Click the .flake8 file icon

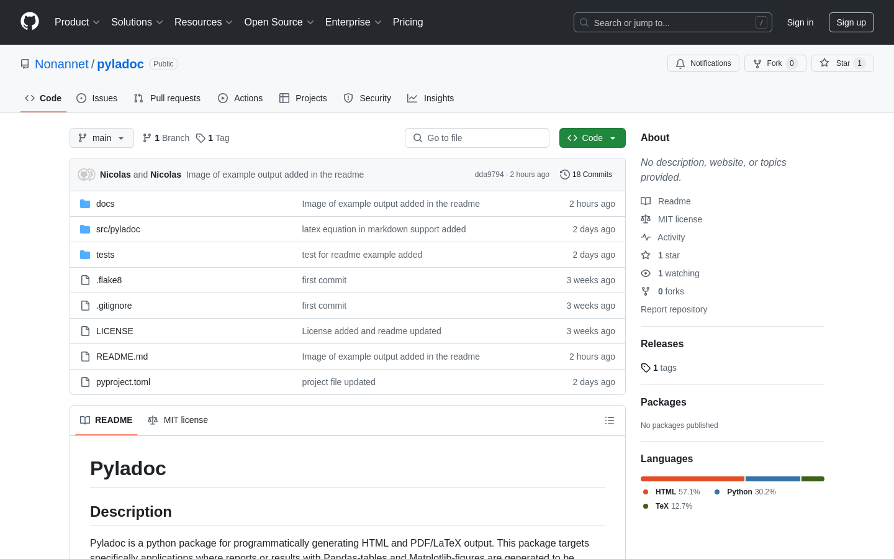click(85, 280)
